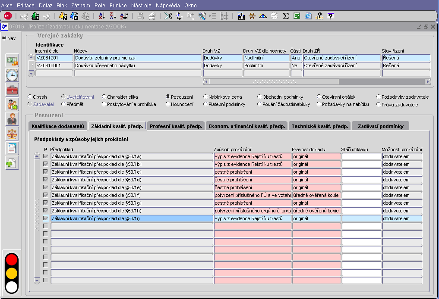Click the add document green plus icon

[12, 163]
